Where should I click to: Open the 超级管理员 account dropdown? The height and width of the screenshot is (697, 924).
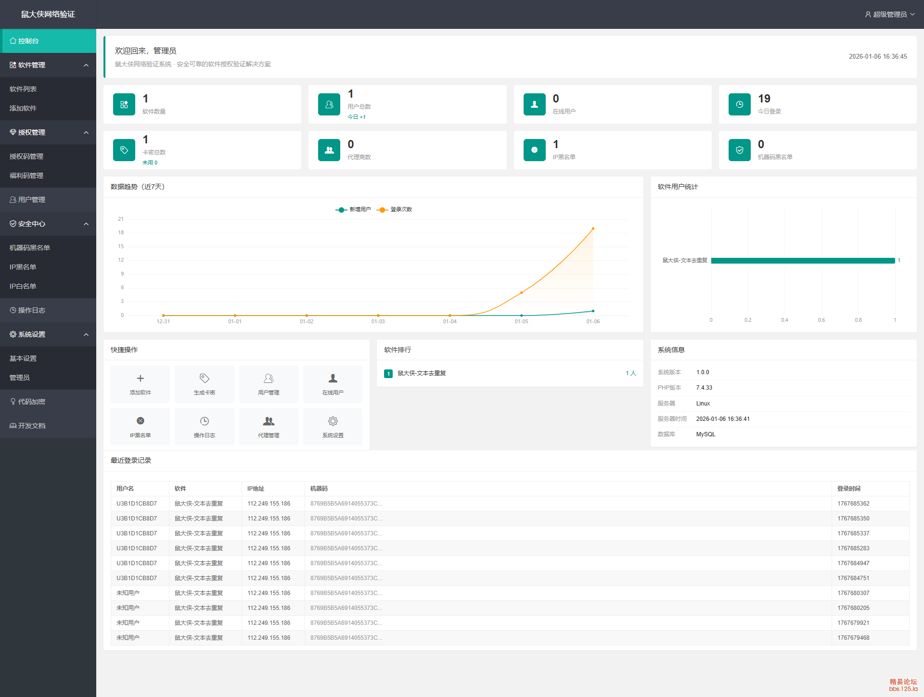tap(889, 14)
